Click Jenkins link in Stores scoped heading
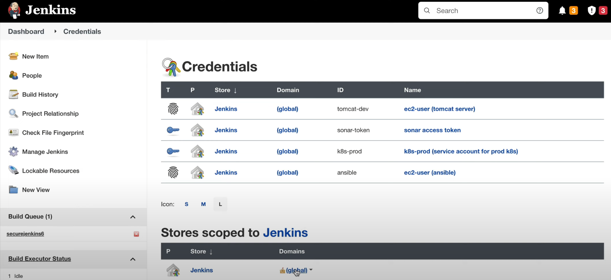 [x=285, y=233]
